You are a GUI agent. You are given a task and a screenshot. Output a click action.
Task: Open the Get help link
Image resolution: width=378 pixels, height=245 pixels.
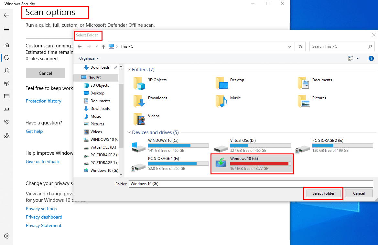(34, 131)
